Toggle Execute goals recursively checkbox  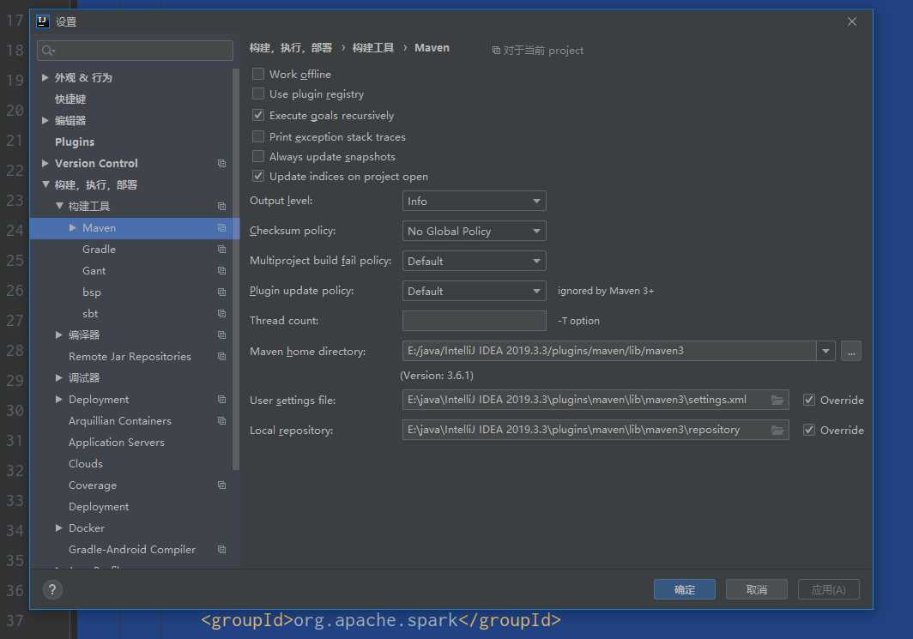(258, 115)
